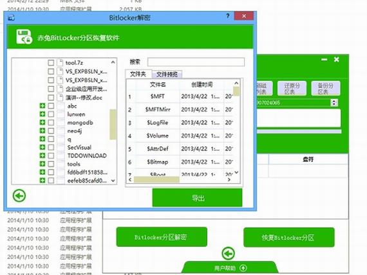Check the abc folder checkbox
Image resolution: width=367 pixels, height=275 pixels.
(51, 106)
